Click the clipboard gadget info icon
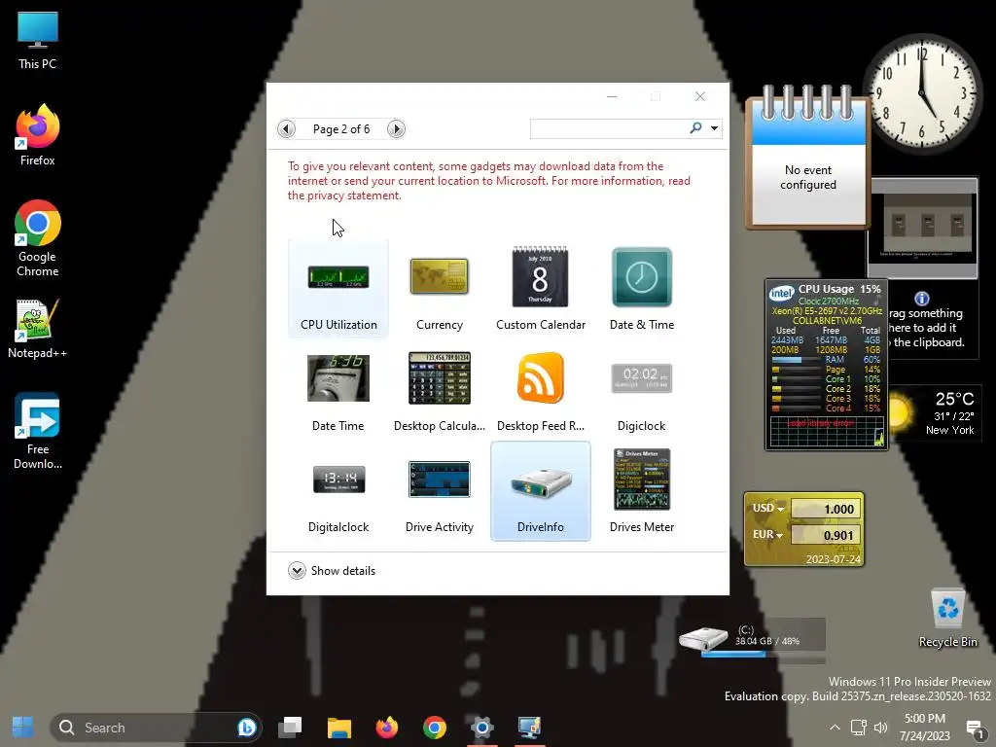The width and height of the screenshot is (996, 747). [x=922, y=299]
